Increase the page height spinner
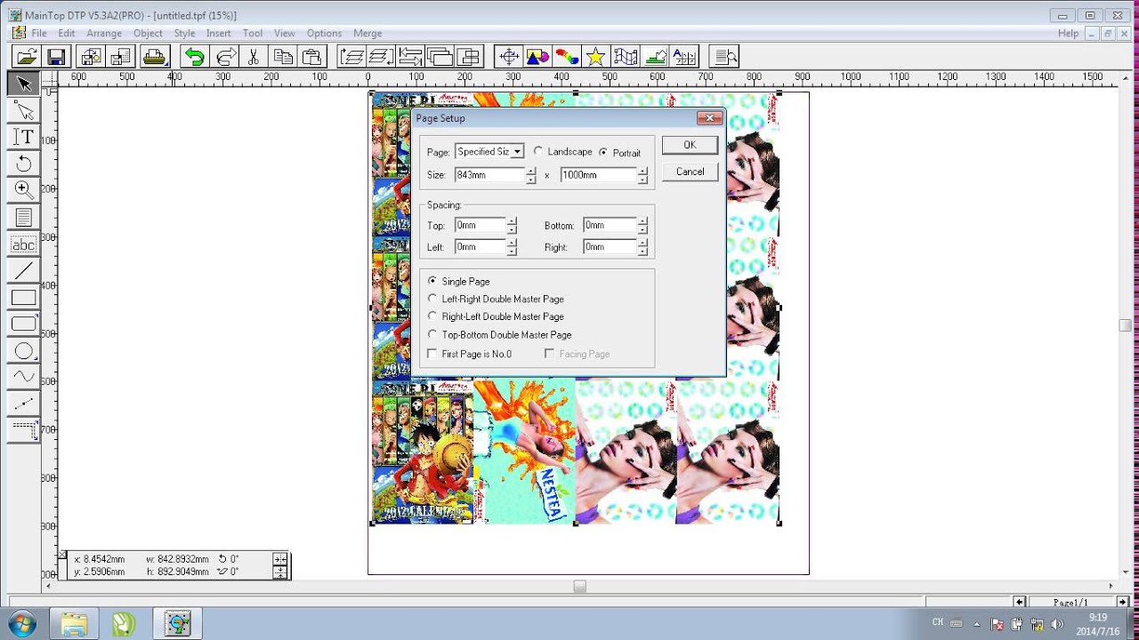1139x640 pixels. point(642,171)
